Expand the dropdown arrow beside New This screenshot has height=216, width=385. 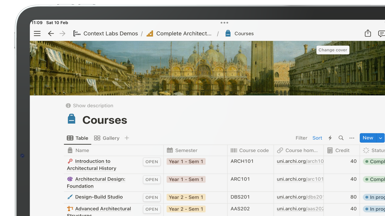coord(381,138)
